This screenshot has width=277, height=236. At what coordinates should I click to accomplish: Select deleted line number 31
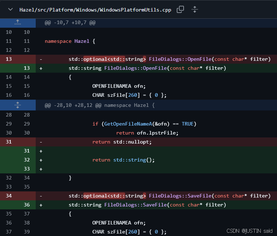pos(9,142)
